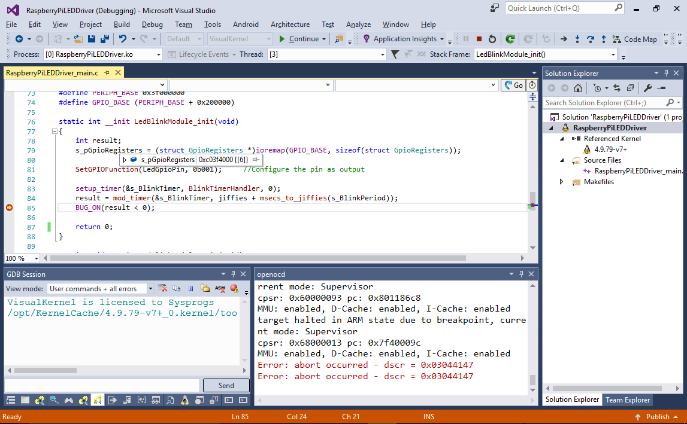Click the Show Next Statement arrow icon
Screen dimensions: 687x424
pos(564,39)
